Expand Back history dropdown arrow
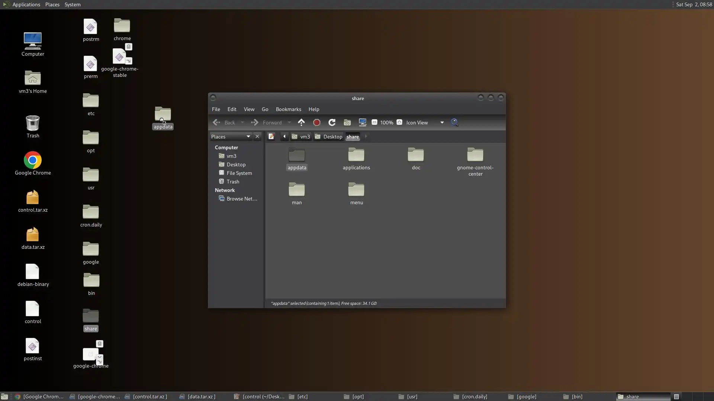 (242, 122)
